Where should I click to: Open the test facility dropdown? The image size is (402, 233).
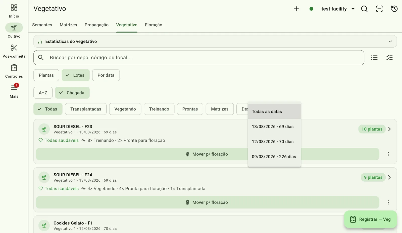click(338, 9)
